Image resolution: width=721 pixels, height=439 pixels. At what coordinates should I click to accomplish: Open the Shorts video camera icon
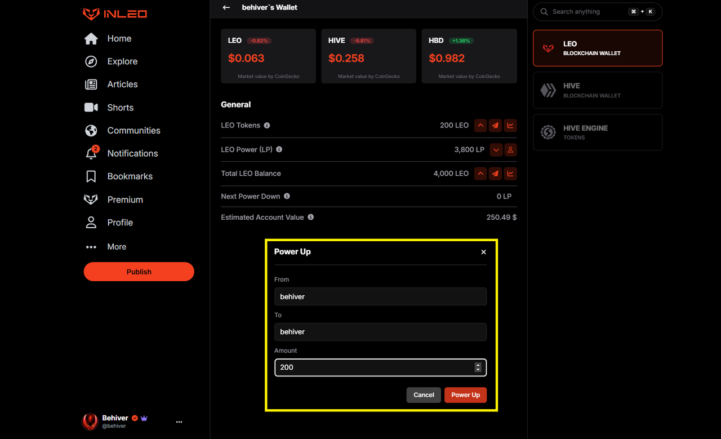pyautogui.click(x=91, y=108)
